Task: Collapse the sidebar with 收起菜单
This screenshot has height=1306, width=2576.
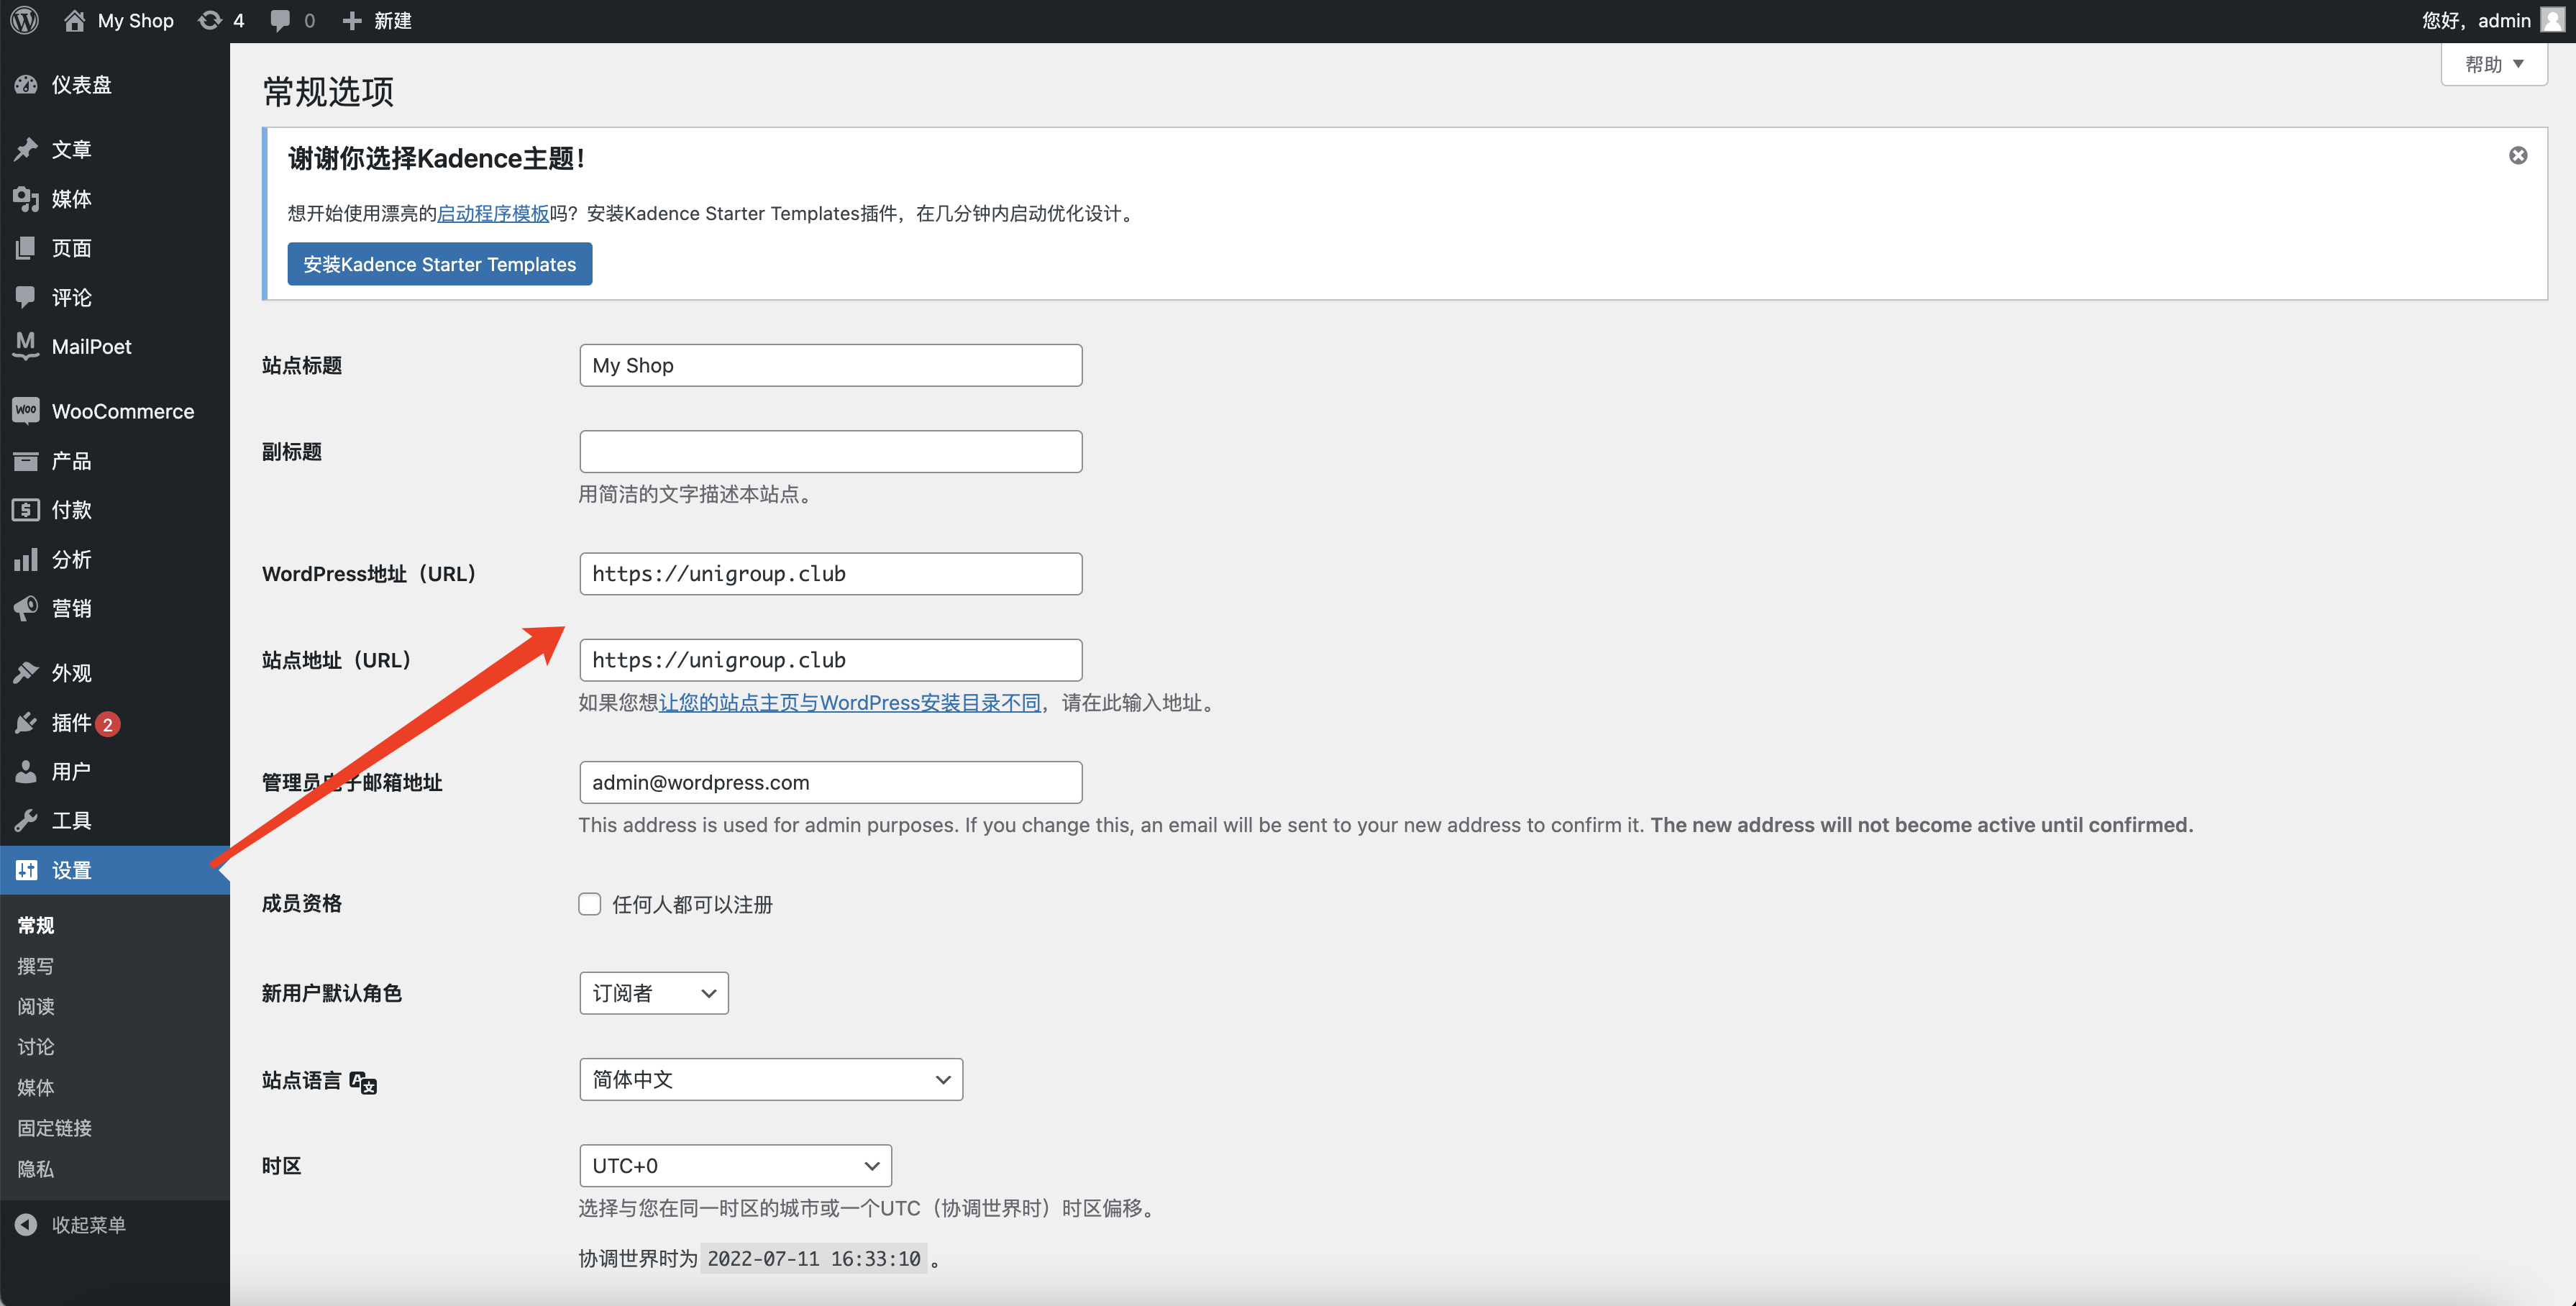Action: click(x=88, y=1224)
